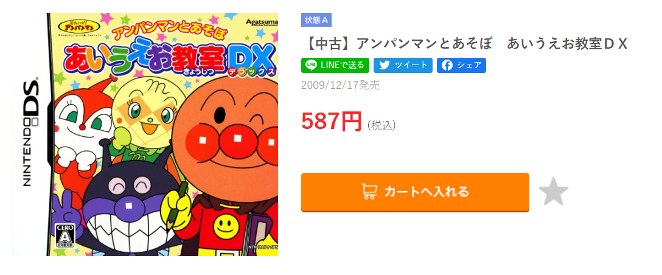The height and width of the screenshot is (275, 662).
Task: Click the Agatsuma Entertainment logo on cover
Action: pos(262,22)
